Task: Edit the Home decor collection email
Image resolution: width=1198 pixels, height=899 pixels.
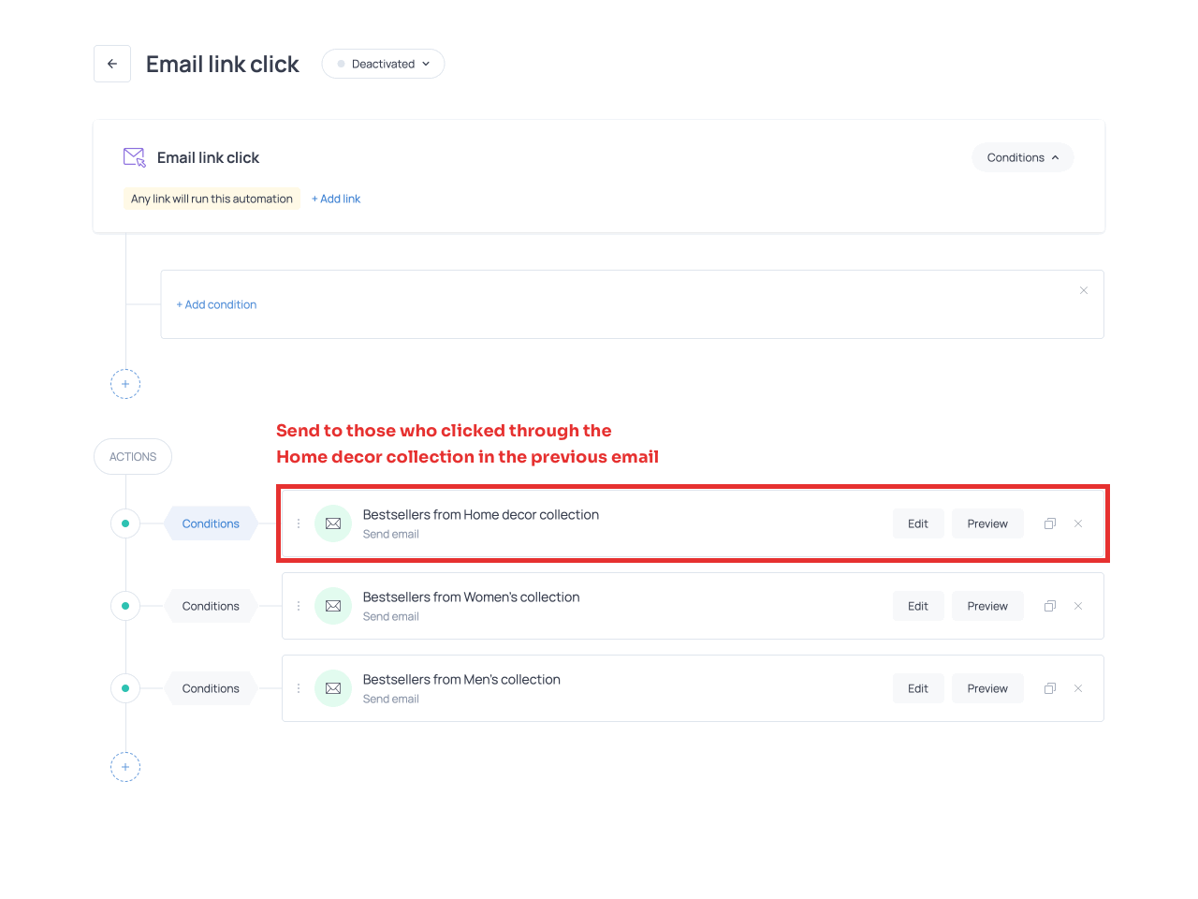Action: pyautogui.click(x=917, y=523)
